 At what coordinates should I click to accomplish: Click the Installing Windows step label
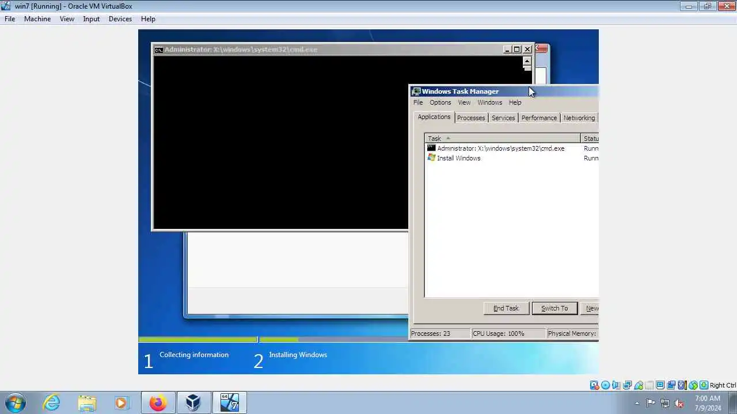[298, 355]
